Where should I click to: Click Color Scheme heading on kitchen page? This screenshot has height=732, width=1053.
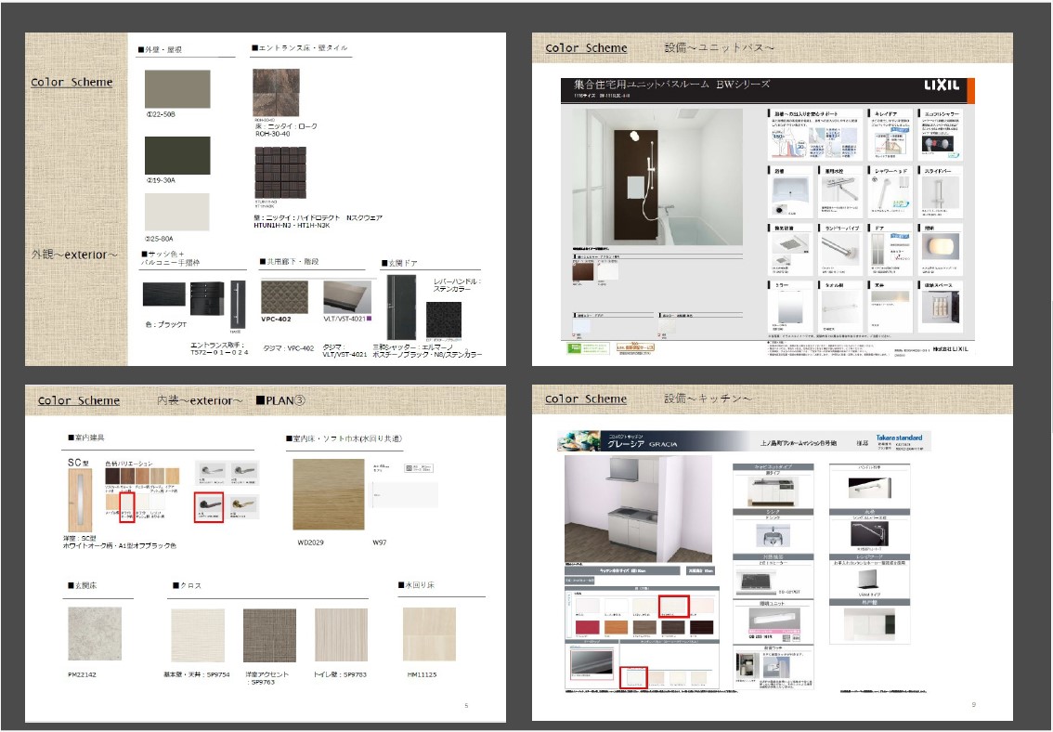[586, 399]
